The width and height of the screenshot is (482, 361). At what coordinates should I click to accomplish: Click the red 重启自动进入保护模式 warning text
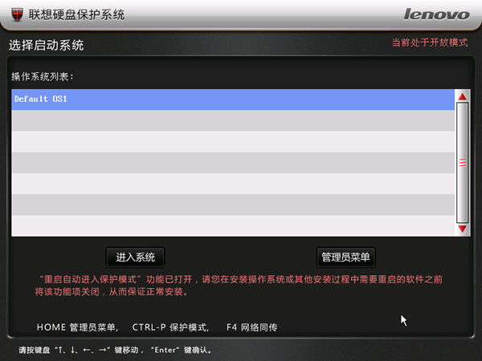click(x=239, y=286)
